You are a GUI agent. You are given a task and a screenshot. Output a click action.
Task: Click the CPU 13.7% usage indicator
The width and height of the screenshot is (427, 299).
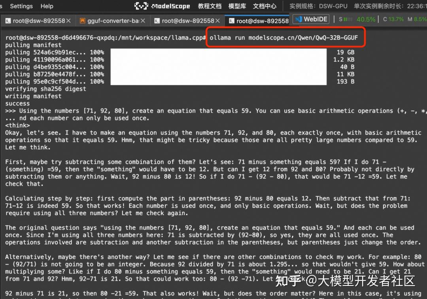coord(393,19)
